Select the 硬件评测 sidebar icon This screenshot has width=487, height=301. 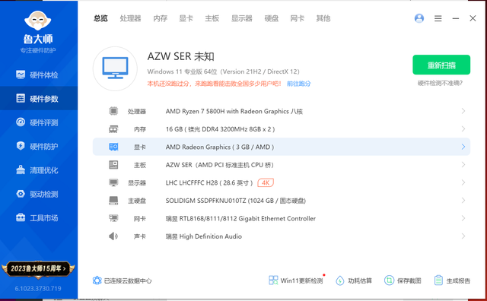tap(21, 122)
